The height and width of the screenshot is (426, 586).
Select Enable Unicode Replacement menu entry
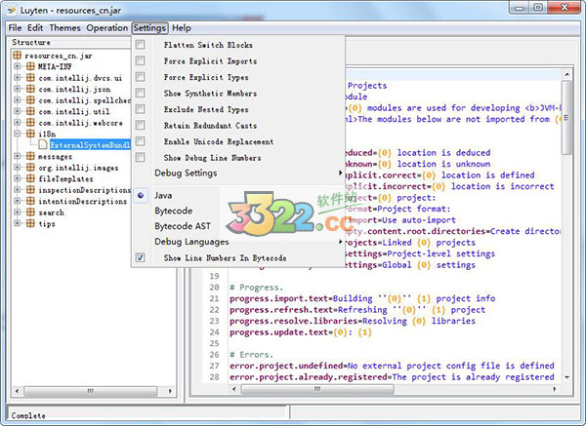click(218, 141)
